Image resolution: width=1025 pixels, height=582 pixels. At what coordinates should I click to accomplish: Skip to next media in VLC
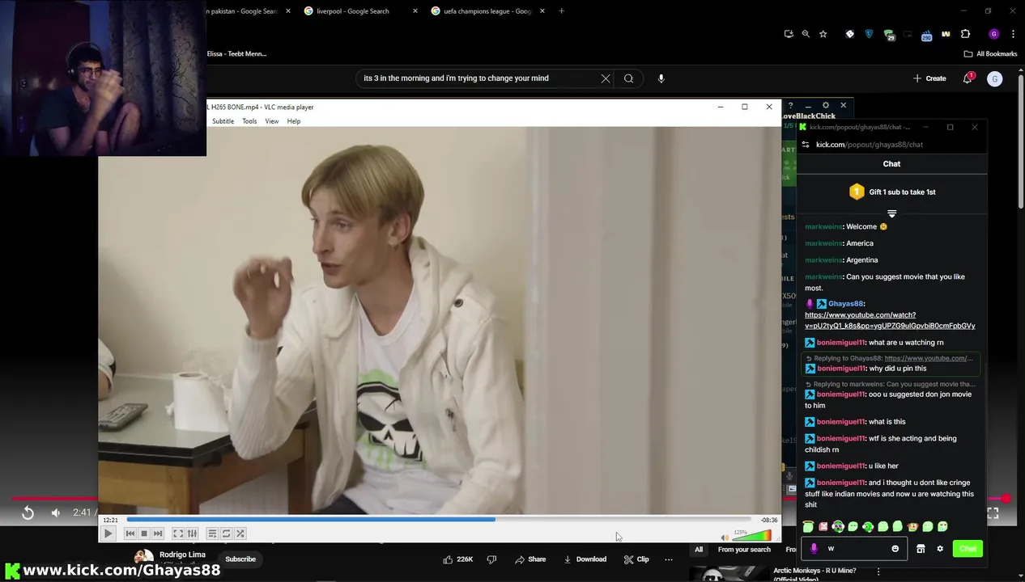(158, 533)
